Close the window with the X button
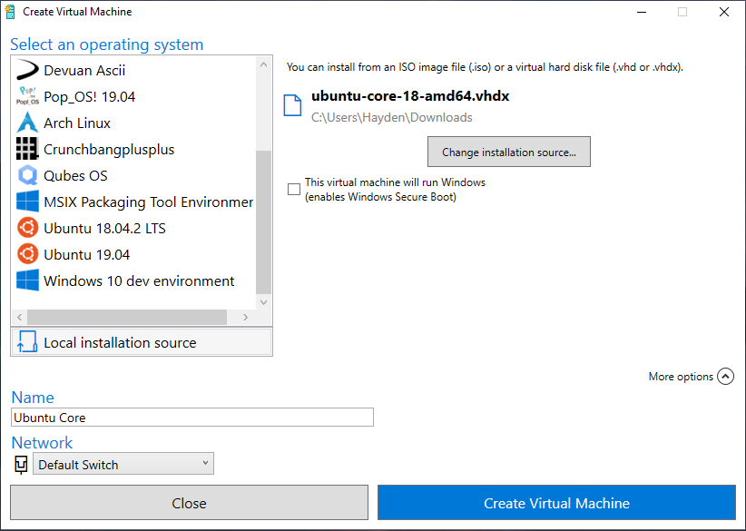 (724, 12)
